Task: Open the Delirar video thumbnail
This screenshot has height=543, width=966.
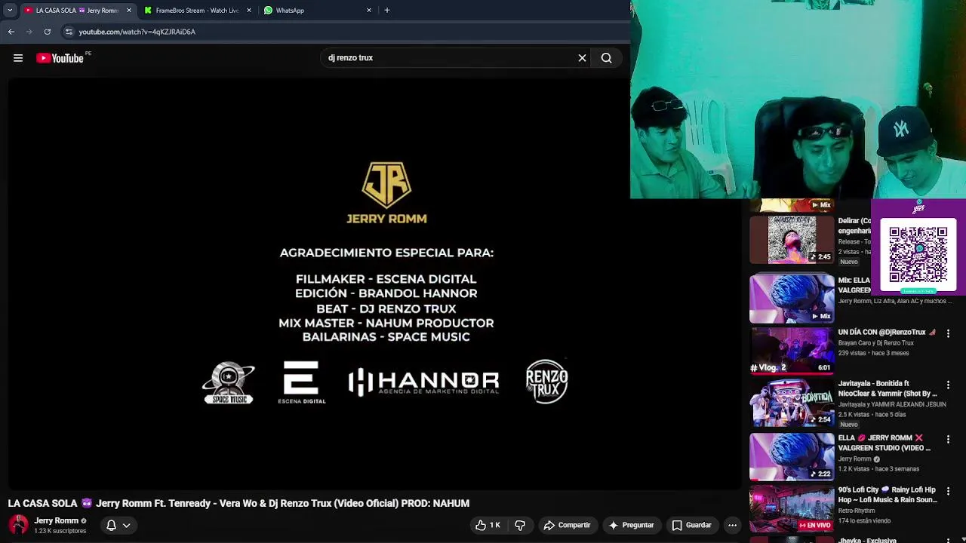Action: coord(792,240)
